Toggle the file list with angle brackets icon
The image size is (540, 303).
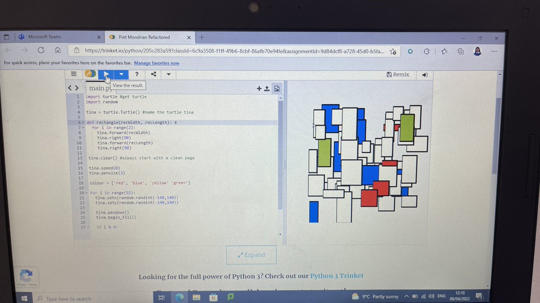click(x=73, y=88)
